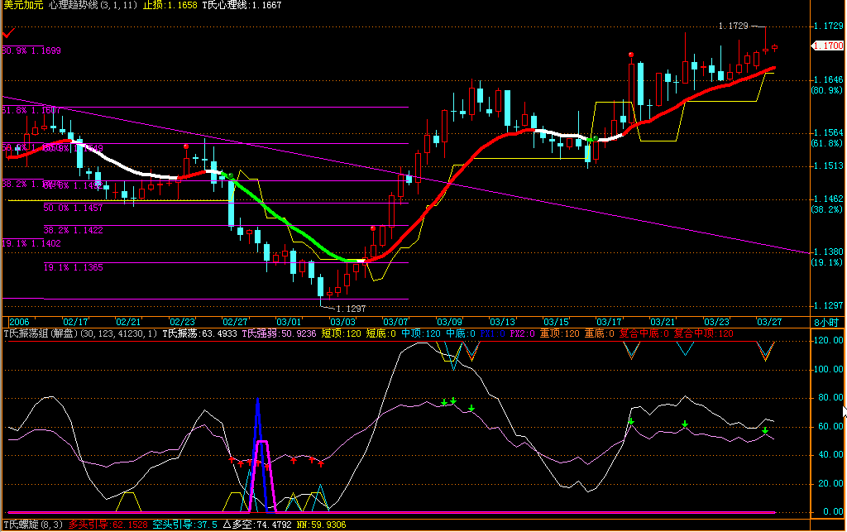This screenshot has width=847, height=532.
Task: Click the blue spike peak in oscillator panel
Action: pos(257,403)
